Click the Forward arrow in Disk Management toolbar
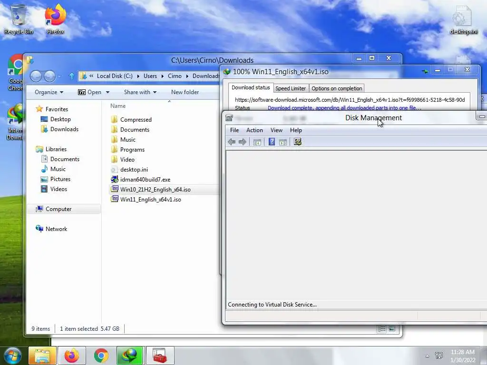This screenshot has width=487, height=365. click(x=243, y=142)
